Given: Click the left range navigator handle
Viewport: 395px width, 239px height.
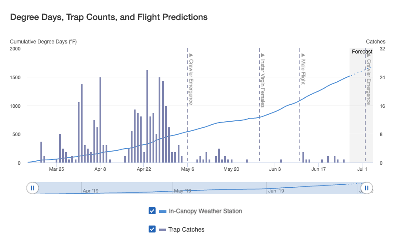Looking at the screenshot, I should click(33, 188).
